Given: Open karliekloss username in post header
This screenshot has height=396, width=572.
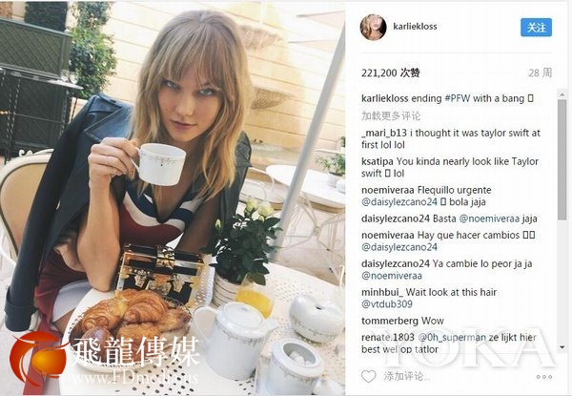Looking at the screenshot, I should pos(415,27).
